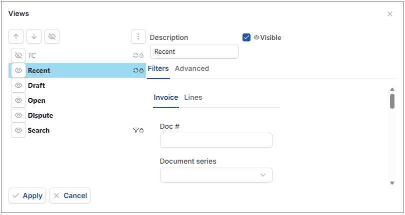Click the move view down arrow button

point(34,36)
